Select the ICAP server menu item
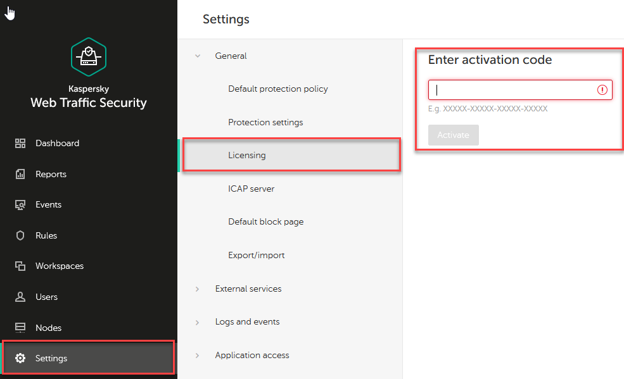 pyautogui.click(x=252, y=189)
